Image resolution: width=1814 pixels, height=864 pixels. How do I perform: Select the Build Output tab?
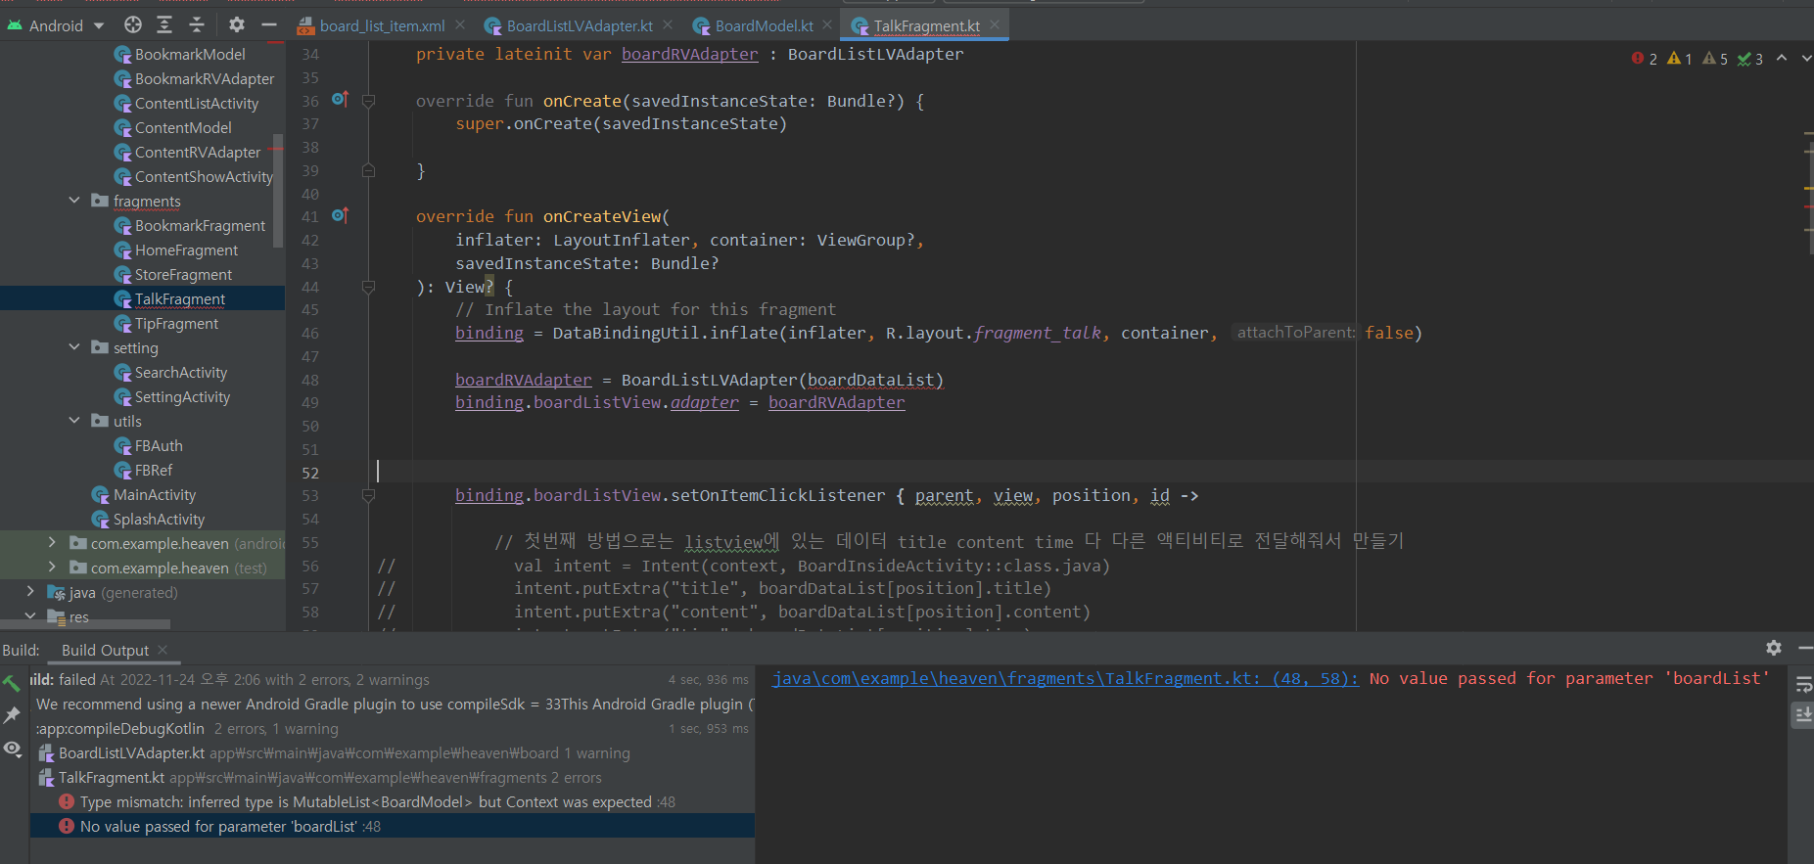(x=105, y=650)
